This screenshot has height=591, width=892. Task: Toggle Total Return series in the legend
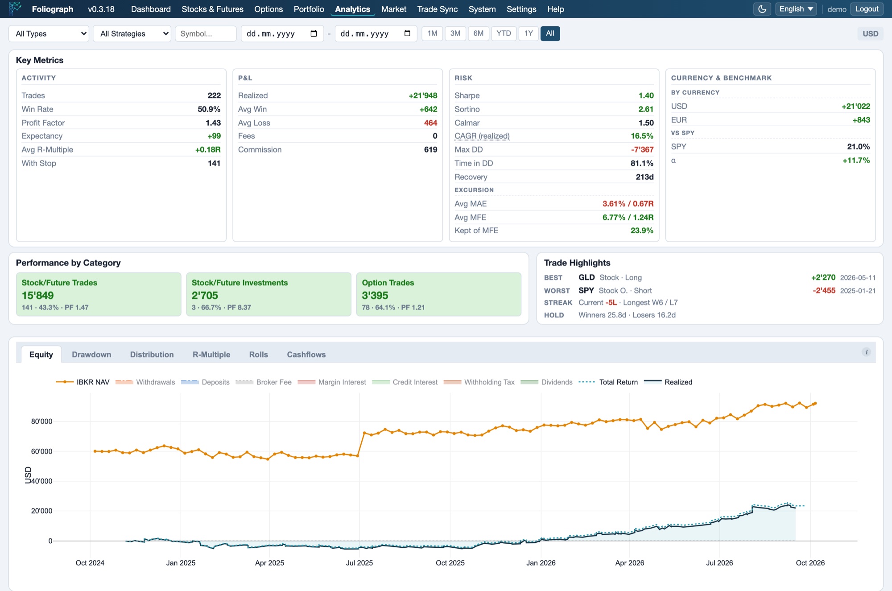608,382
